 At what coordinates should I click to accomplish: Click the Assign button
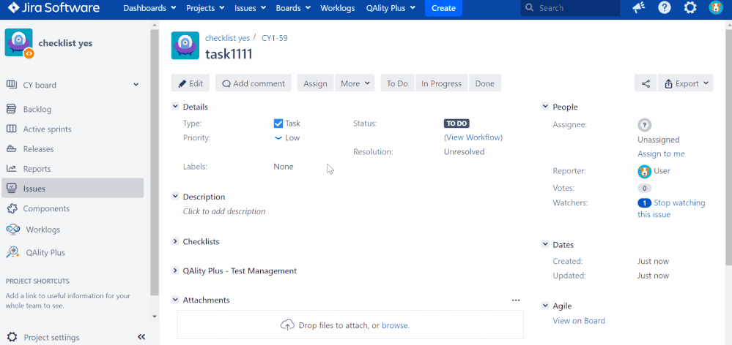(x=315, y=83)
